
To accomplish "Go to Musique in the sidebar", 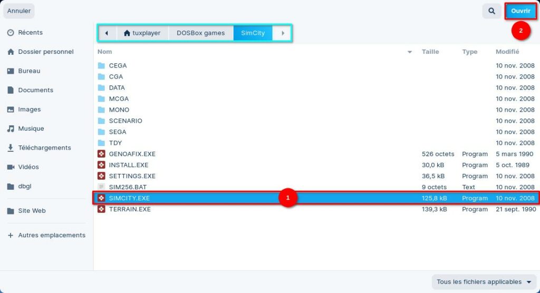I will [31, 129].
